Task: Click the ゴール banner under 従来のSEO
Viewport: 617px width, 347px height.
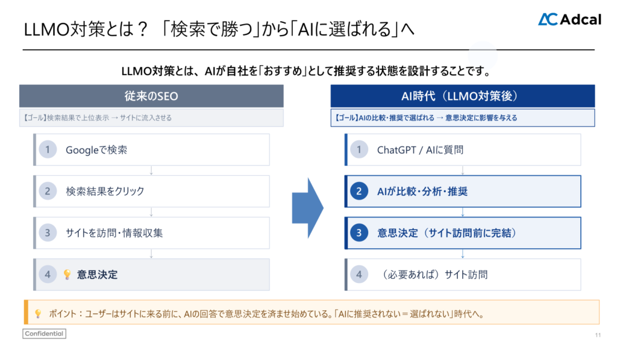Action: [151, 117]
